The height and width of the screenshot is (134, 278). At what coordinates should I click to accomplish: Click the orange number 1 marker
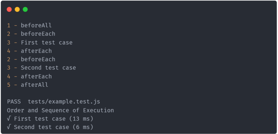pos(9,25)
